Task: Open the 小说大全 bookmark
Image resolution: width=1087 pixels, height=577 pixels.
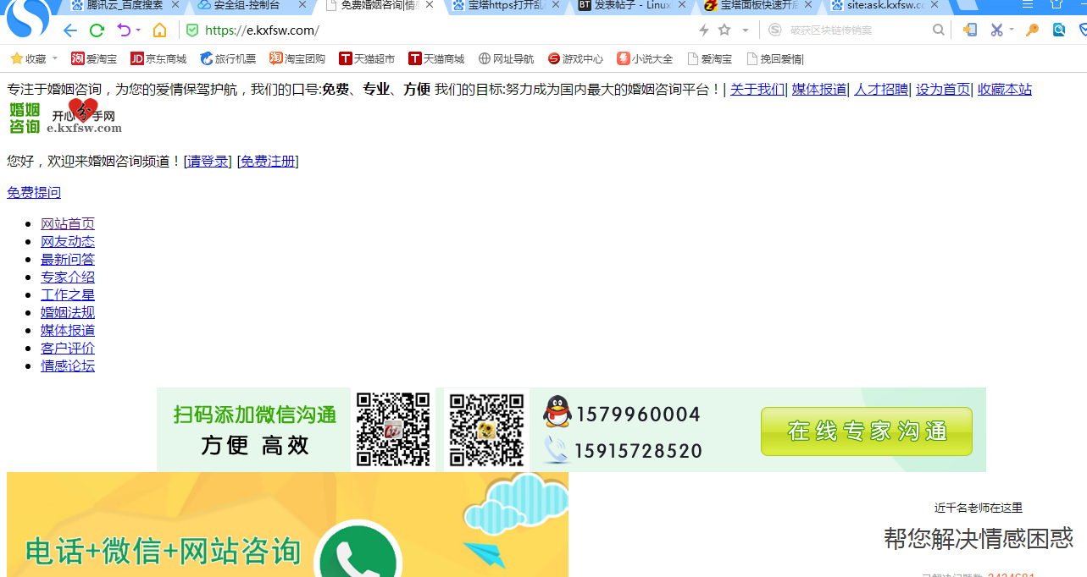Action: pyautogui.click(x=645, y=58)
